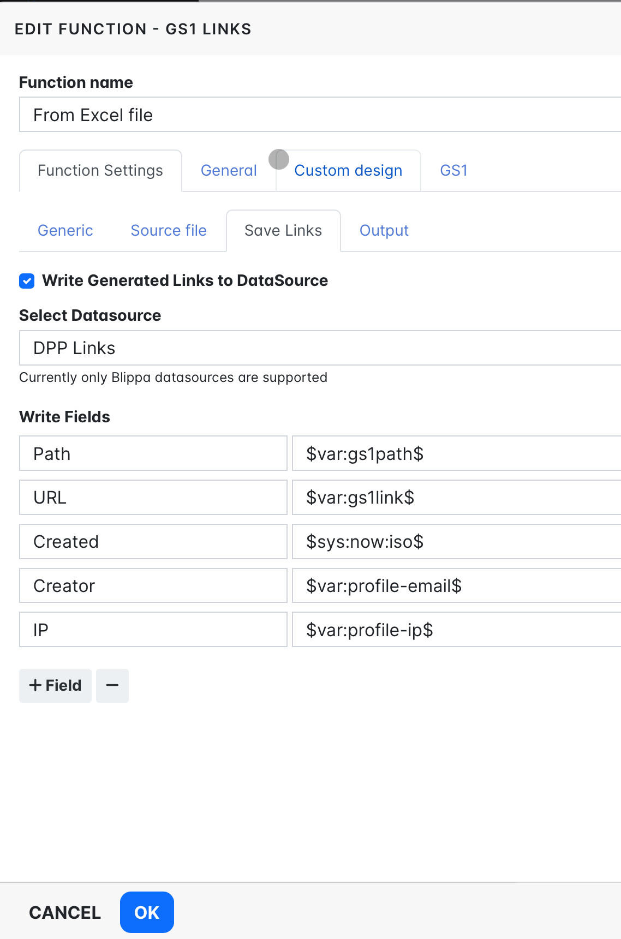
Task: Select the Function Settings tab
Action: tap(100, 171)
